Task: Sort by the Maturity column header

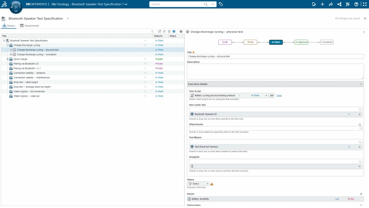Action: [x=161, y=36]
